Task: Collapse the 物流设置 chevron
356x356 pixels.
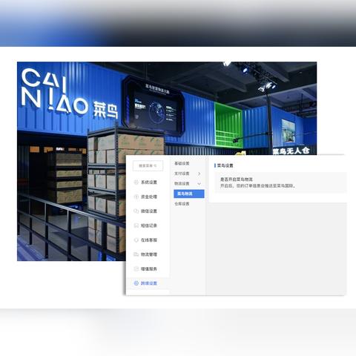Action: click(x=200, y=184)
